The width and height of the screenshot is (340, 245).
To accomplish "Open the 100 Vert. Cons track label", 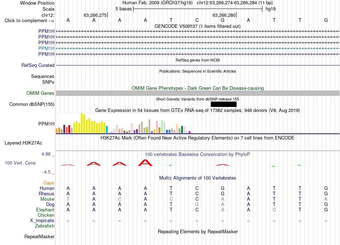I will click(20, 163).
